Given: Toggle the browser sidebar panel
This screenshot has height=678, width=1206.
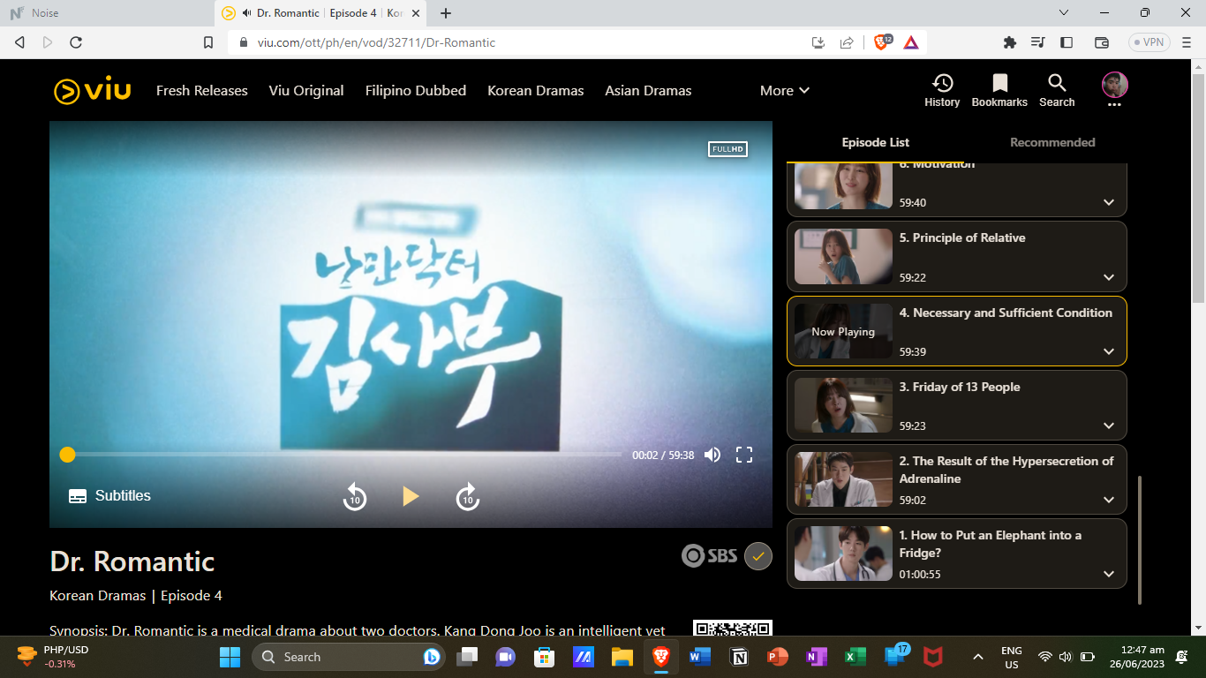Looking at the screenshot, I should point(1067,42).
